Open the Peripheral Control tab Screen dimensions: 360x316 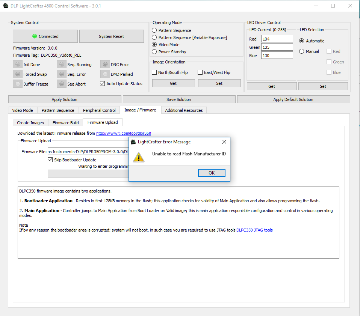pos(99,110)
